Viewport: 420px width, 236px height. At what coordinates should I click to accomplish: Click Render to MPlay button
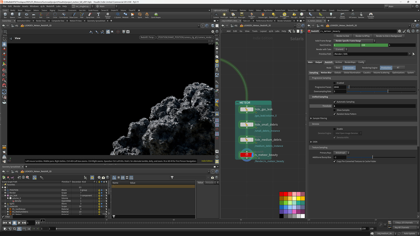coord(362,36)
